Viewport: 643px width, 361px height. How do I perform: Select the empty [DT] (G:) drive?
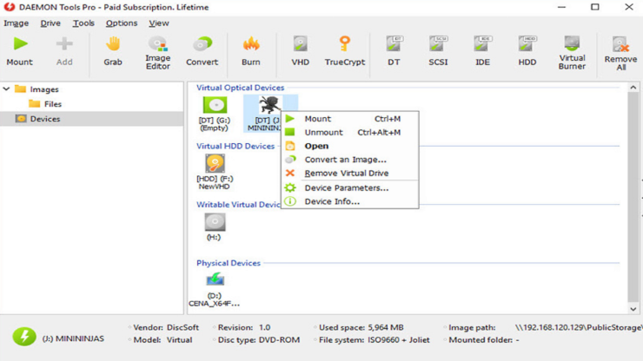point(215,114)
